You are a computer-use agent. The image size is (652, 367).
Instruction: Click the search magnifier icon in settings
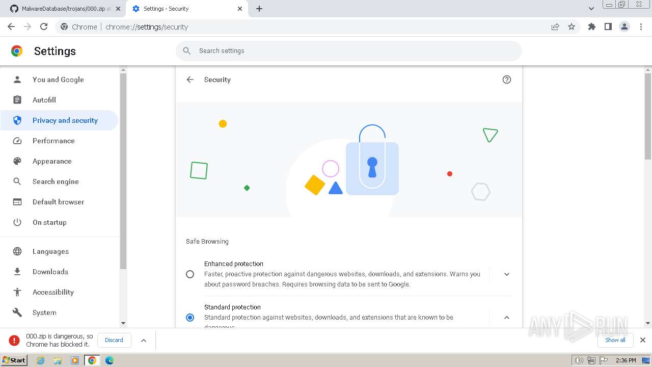pos(187,51)
